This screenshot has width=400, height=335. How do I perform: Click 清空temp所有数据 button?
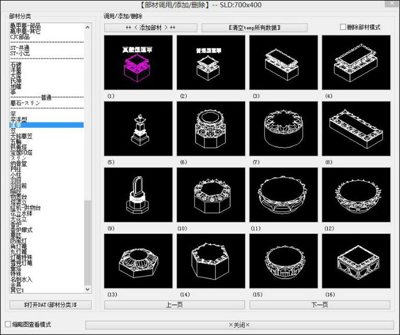tap(254, 28)
